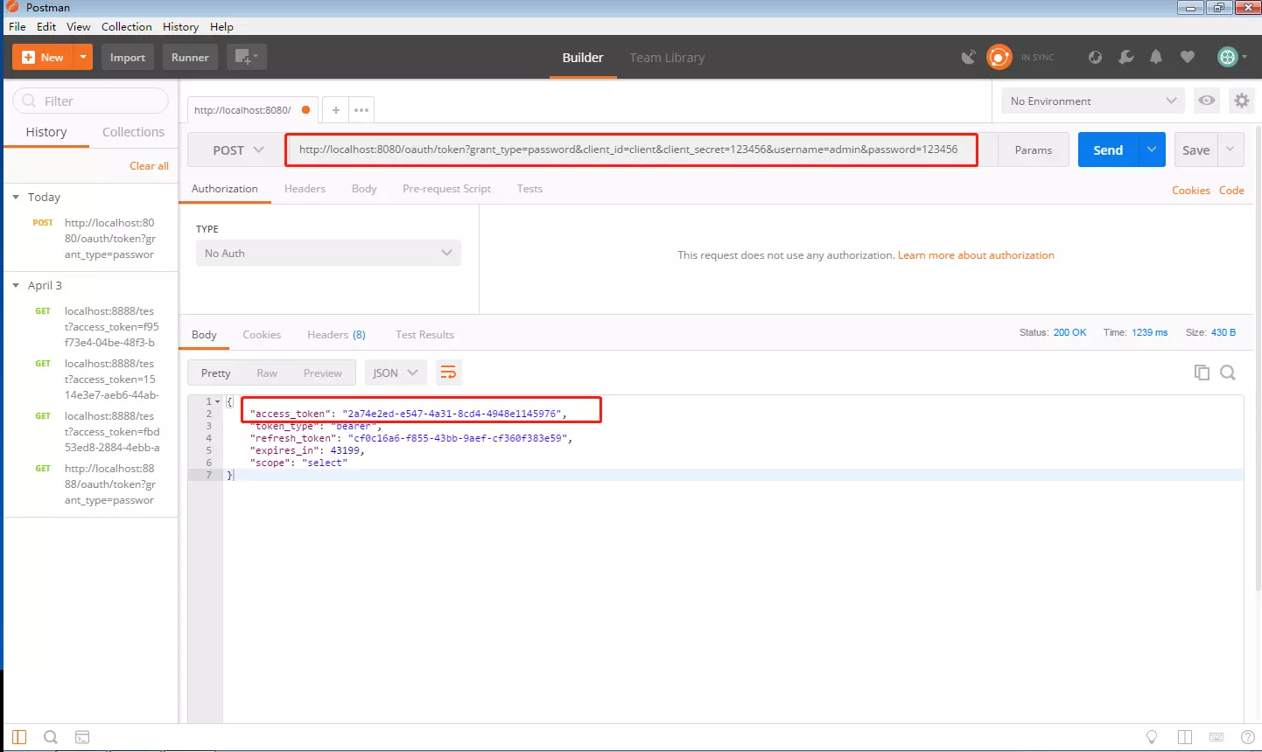Viewport: 1262px width, 752px height.
Task: Click the request URL input field
Action: tap(632, 150)
